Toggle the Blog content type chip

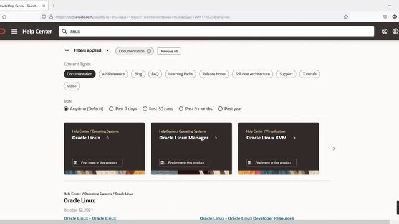click(x=138, y=74)
